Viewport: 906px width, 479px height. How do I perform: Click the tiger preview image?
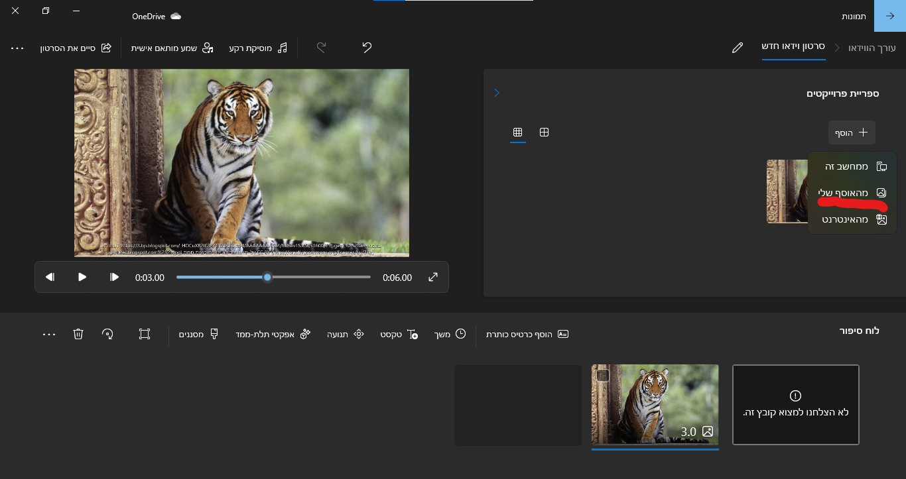tap(241, 162)
